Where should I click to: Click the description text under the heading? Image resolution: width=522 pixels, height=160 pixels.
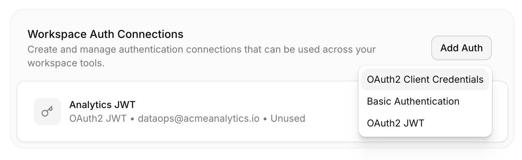(x=201, y=49)
